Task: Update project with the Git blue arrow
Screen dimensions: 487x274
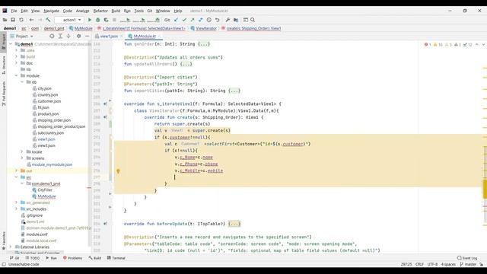Action: [x=176, y=20]
